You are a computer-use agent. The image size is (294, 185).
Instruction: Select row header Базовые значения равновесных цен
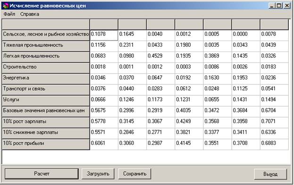(46, 111)
